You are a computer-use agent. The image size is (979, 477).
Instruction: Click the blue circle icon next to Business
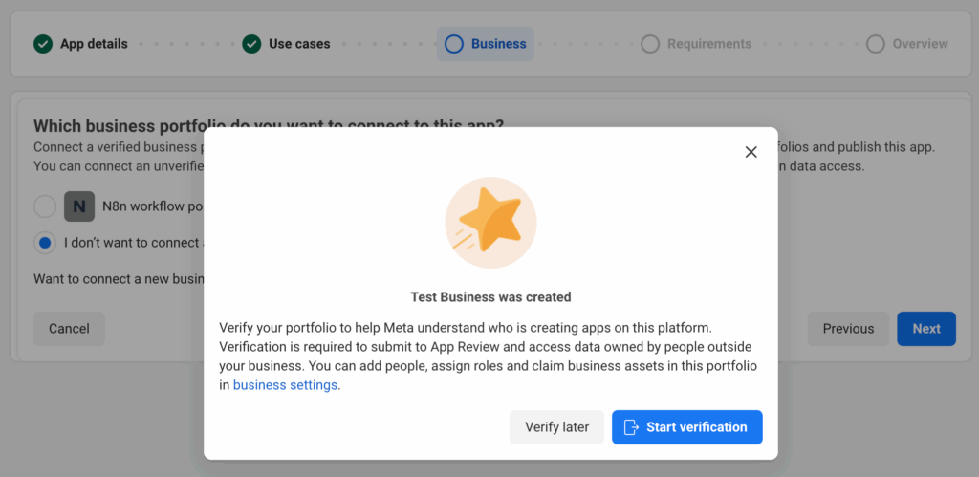(x=454, y=44)
